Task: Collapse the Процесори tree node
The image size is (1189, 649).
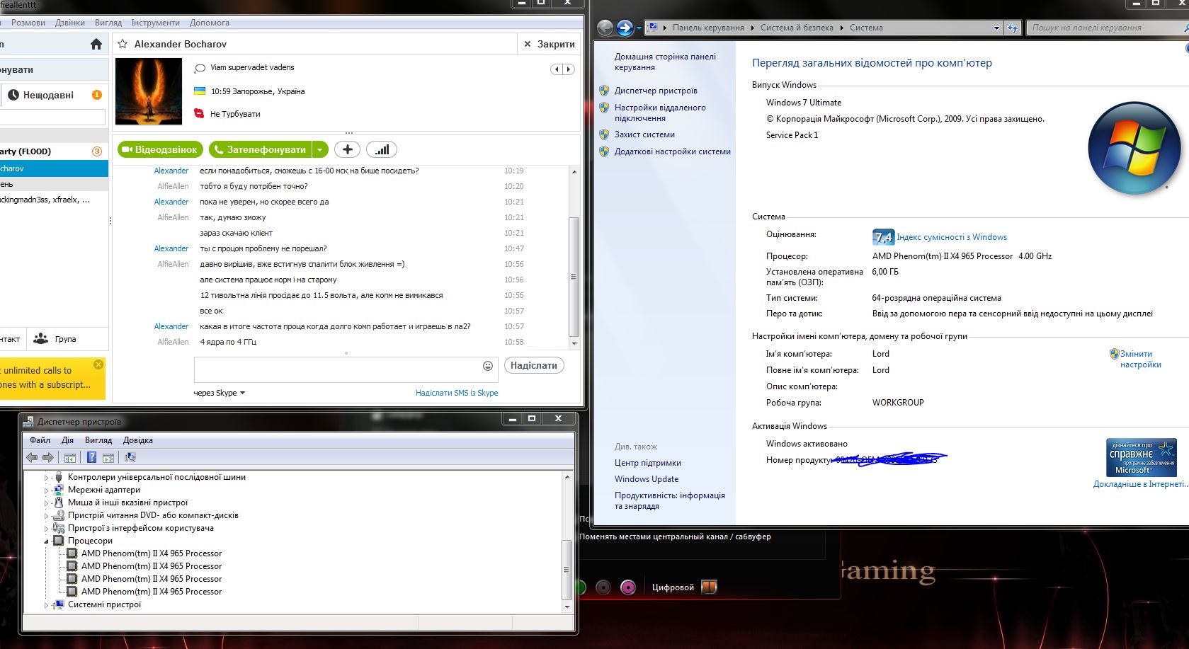Action: pyautogui.click(x=47, y=541)
